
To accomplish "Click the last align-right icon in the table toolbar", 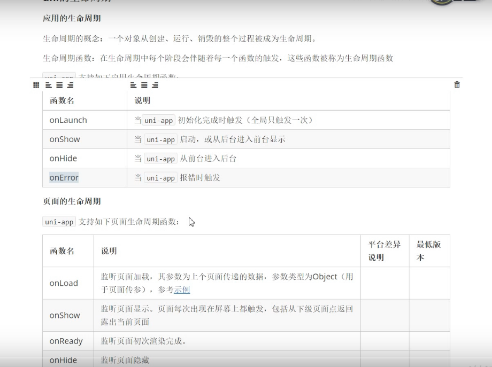I will (x=155, y=85).
